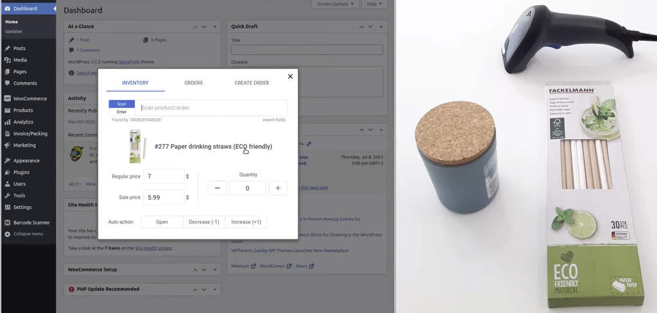657x313 pixels.
Task: Switch to Enter mode
Action: (121, 112)
